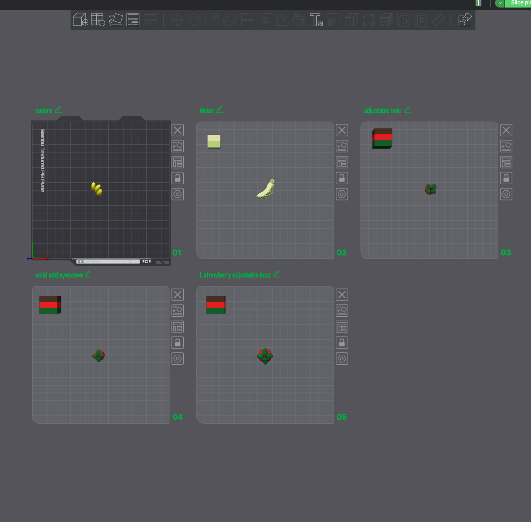The height and width of the screenshot is (522, 531).
Task: Open plate settings hexagon for plate 05
Action: pyautogui.click(x=342, y=359)
